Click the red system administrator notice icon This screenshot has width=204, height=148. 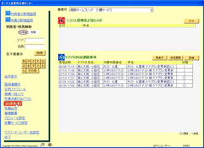tap(61, 20)
